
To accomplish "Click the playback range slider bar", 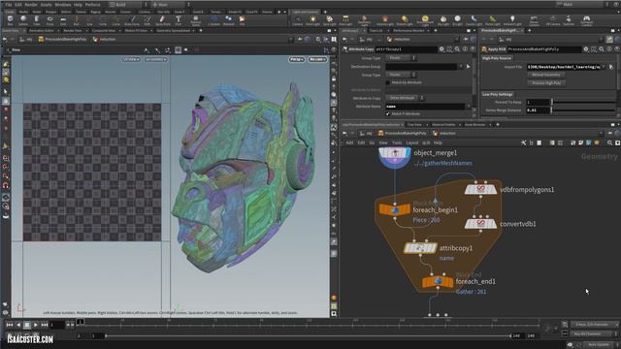I will pyautogui.click(x=308, y=336).
